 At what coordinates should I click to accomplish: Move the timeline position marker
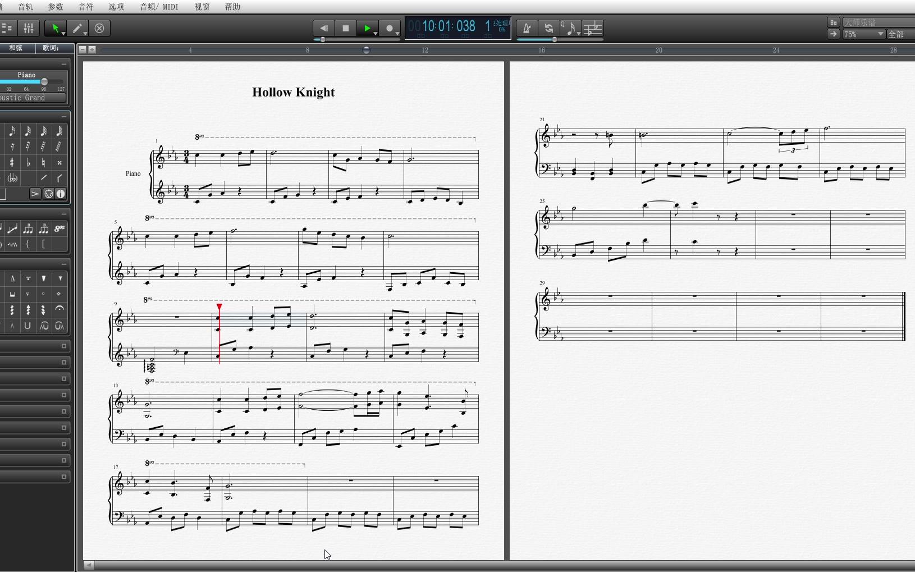367,50
